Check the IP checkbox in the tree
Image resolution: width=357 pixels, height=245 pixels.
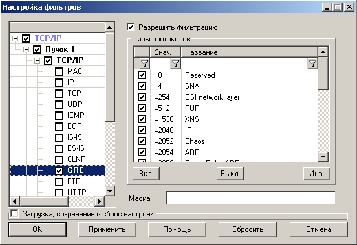[59, 82]
